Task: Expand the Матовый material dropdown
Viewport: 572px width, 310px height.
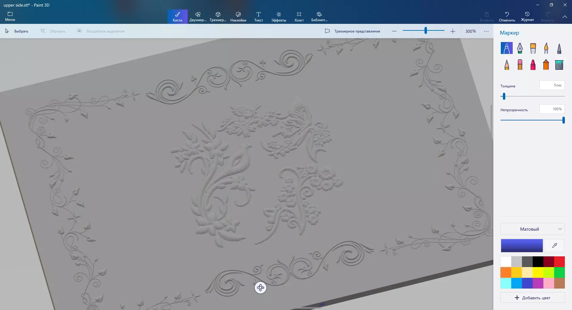Action: (533, 229)
